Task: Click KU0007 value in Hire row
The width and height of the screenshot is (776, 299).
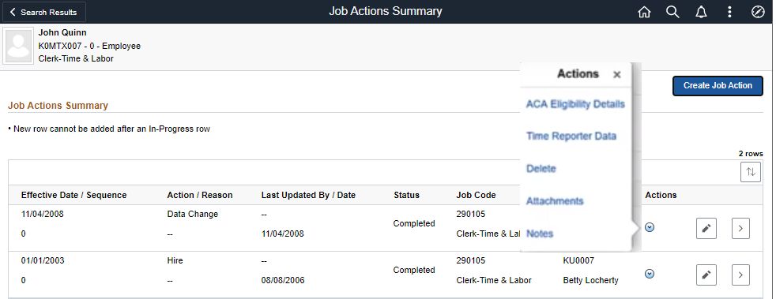Action: 578,260
